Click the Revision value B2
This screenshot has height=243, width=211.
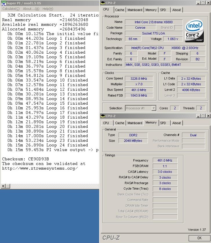coord(197,59)
